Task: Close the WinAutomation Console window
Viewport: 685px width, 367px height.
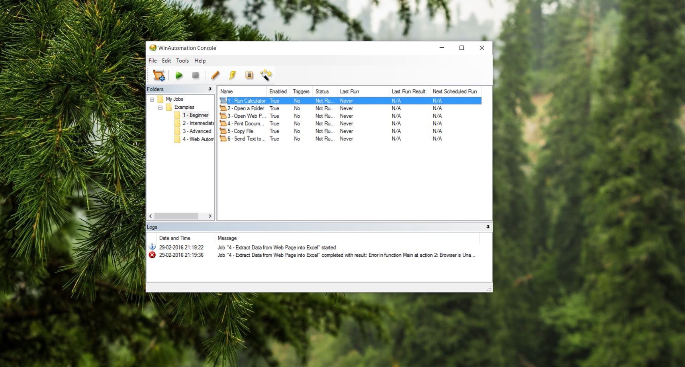Action: click(x=482, y=48)
